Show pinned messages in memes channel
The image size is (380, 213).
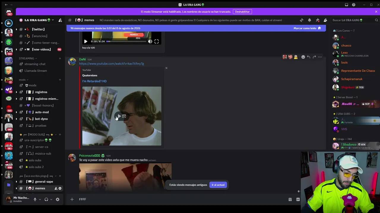(317, 20)
